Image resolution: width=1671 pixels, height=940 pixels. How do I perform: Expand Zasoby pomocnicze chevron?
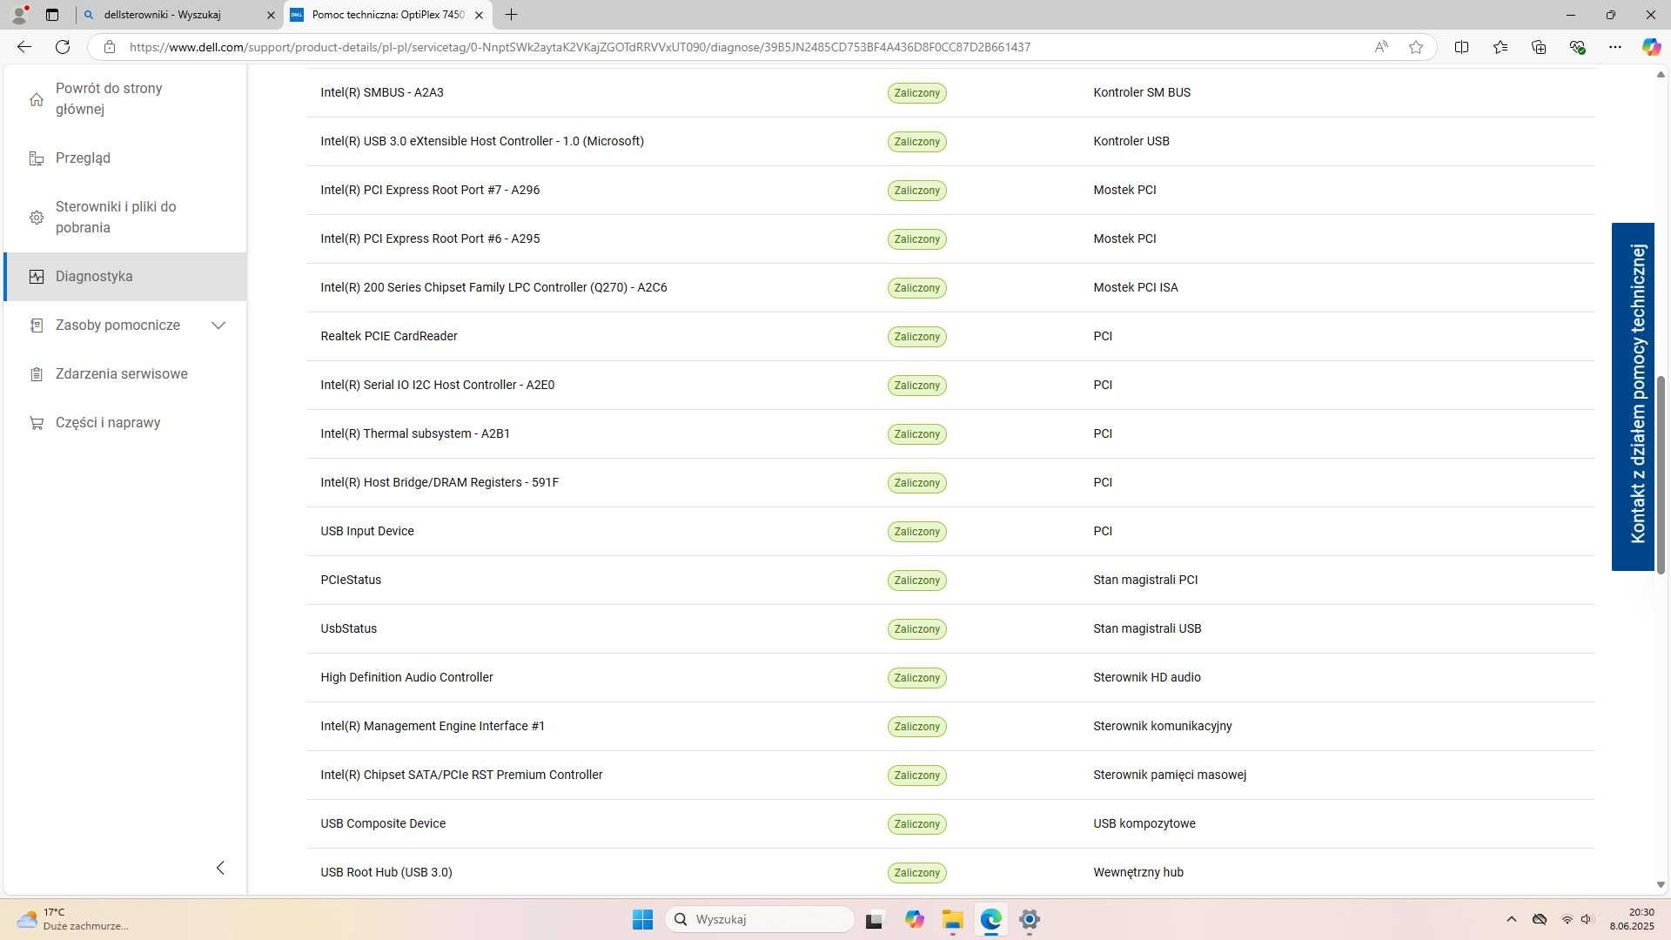pyautogui.click(x=218, y=325)
